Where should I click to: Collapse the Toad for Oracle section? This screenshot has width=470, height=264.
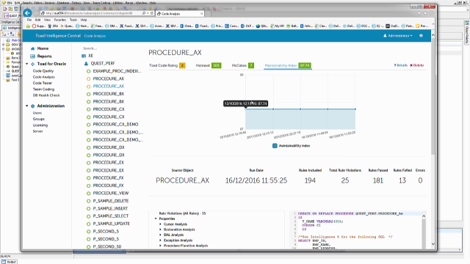[27, 64]
